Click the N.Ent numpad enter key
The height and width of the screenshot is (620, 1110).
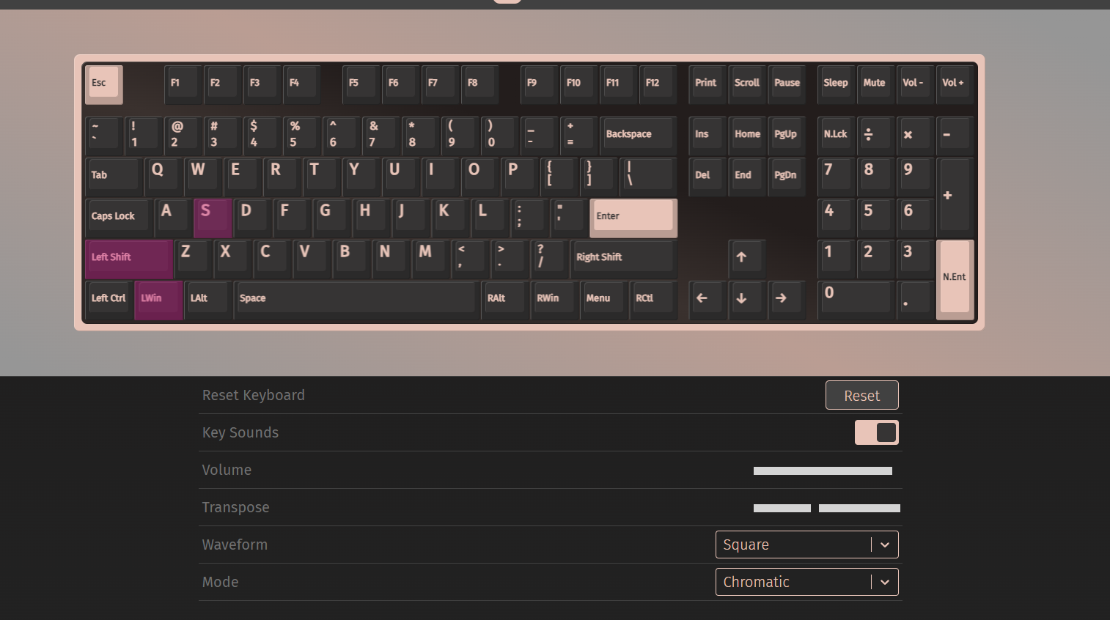(x=955, y=279)
